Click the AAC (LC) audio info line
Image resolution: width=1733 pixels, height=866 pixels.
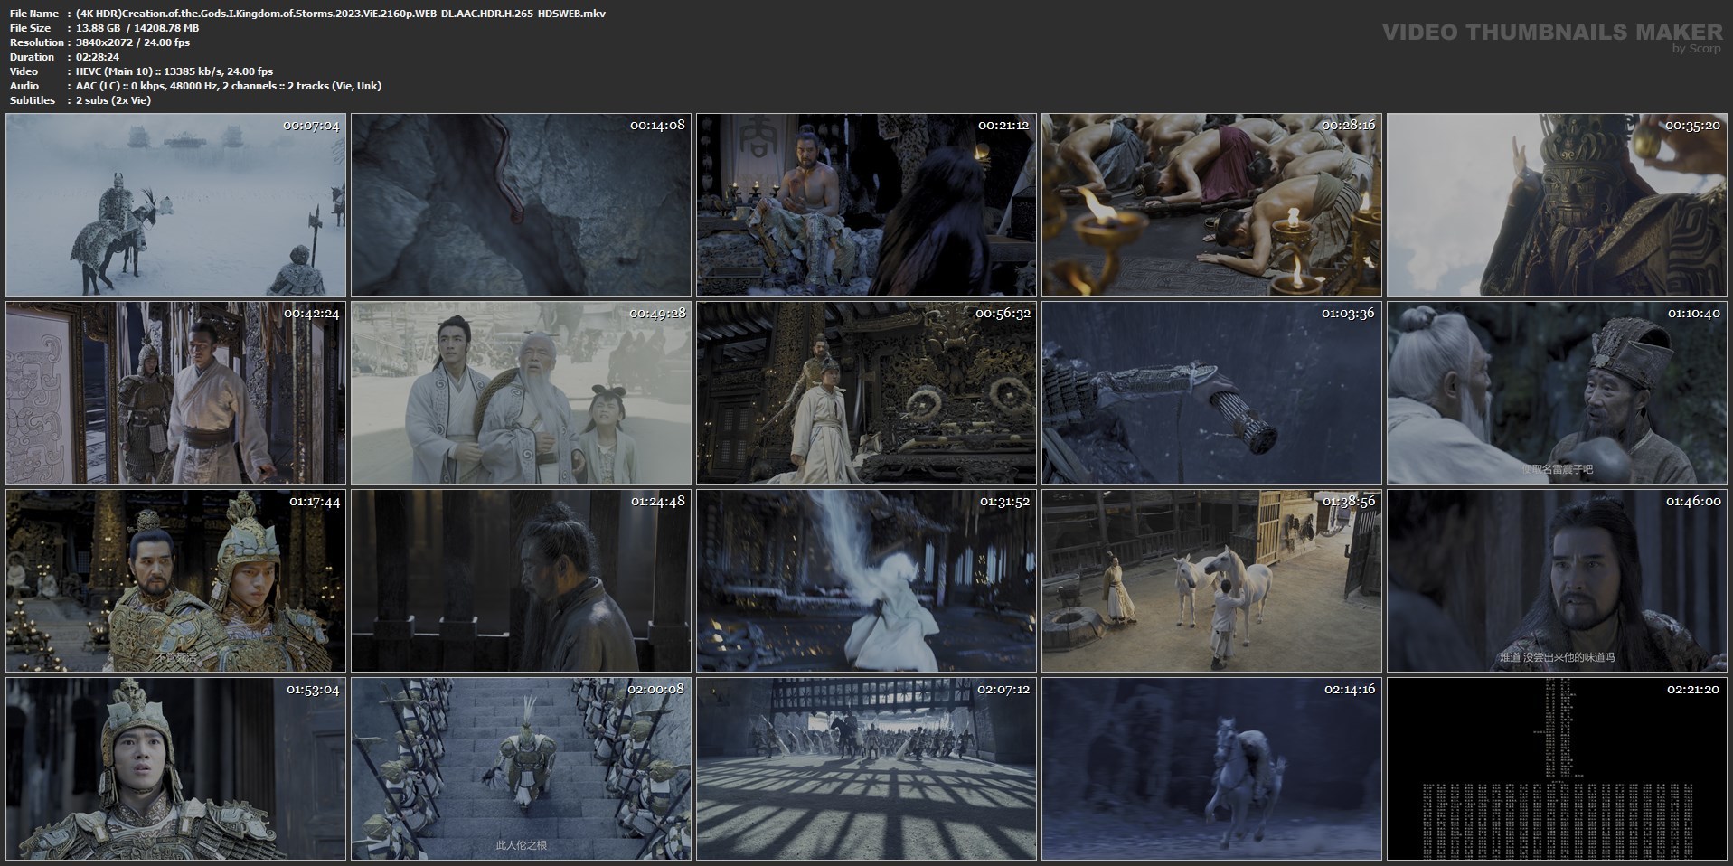tap(229, 86)
